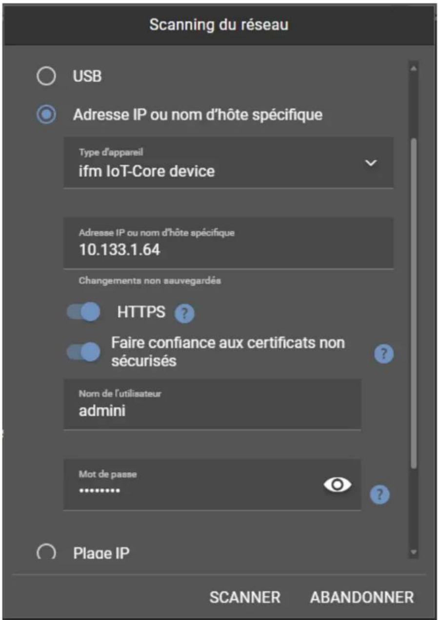Click the scrollbar down arrow

(414, 553)
